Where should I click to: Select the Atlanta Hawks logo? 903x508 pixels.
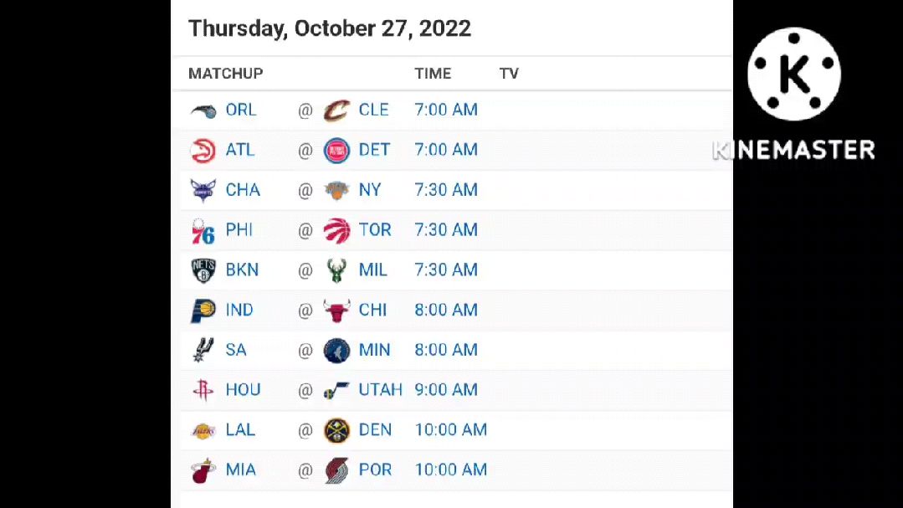tap(203, 151)
